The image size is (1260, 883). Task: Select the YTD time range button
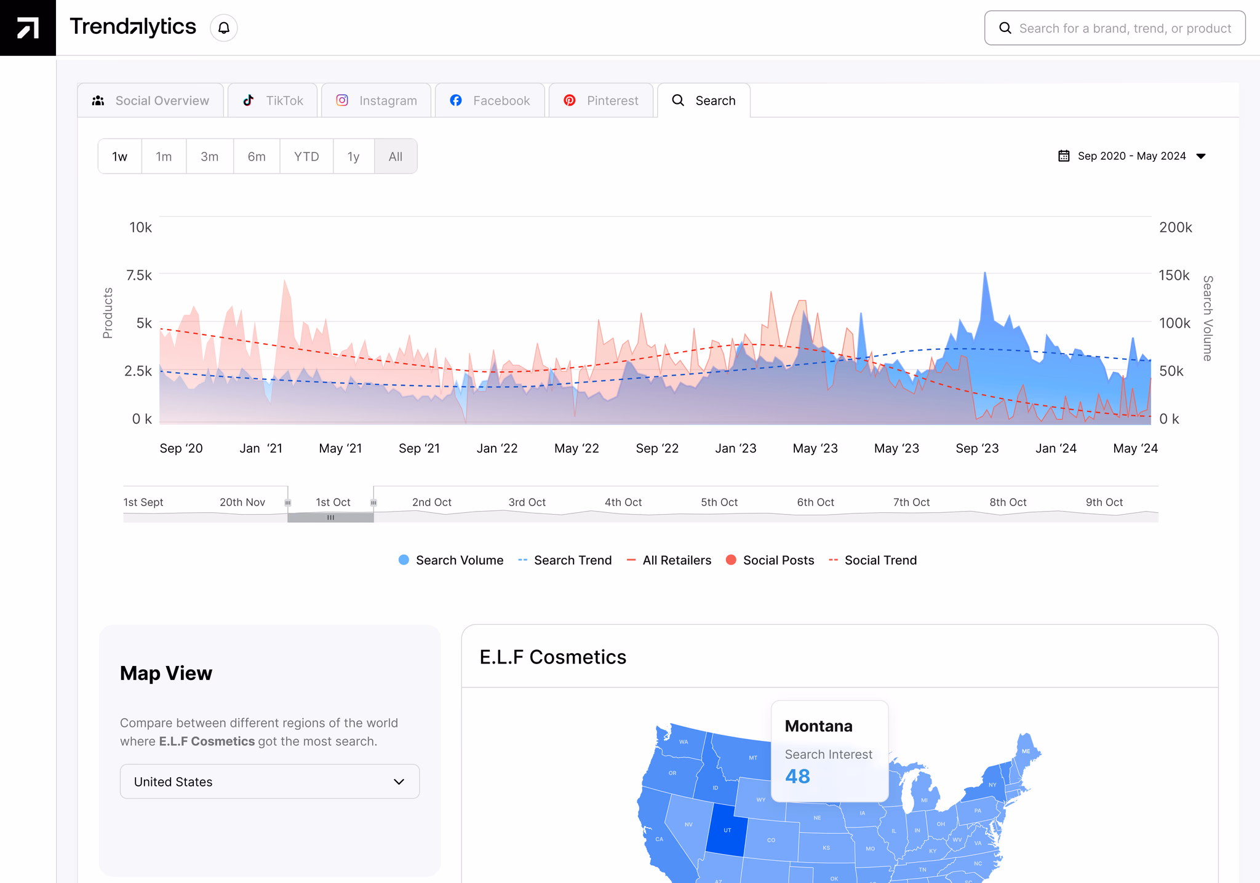(306, 156)
